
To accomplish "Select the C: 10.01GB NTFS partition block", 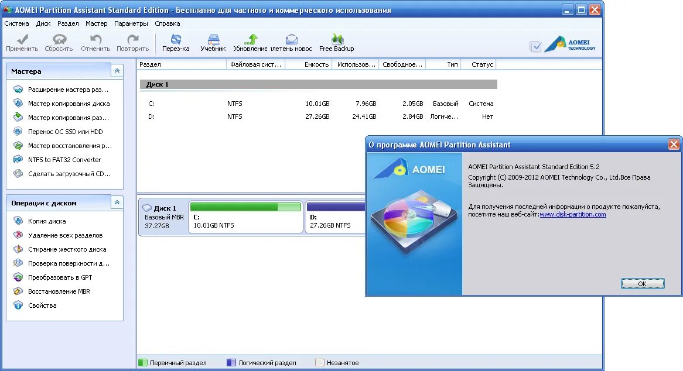I will point(245,217).
